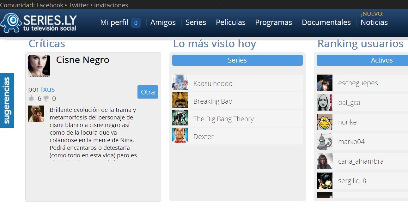Viewport: 408px width, 212px height.
Task: Open the Películas menu item
Action: [230, 22]
